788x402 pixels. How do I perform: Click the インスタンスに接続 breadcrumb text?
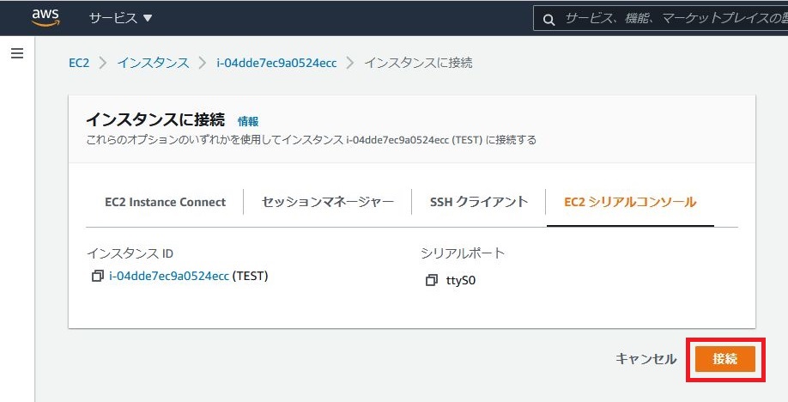pyautogui.click(x=418, y=63)
